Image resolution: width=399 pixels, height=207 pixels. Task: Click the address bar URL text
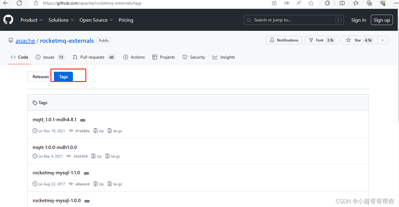click(x=92, y=3)
